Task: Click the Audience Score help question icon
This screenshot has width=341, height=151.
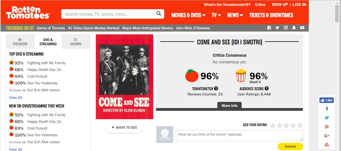Action: click(x=267, y=88)
